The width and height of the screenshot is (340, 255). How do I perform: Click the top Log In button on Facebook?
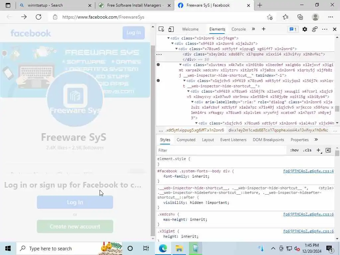[133, 33]
